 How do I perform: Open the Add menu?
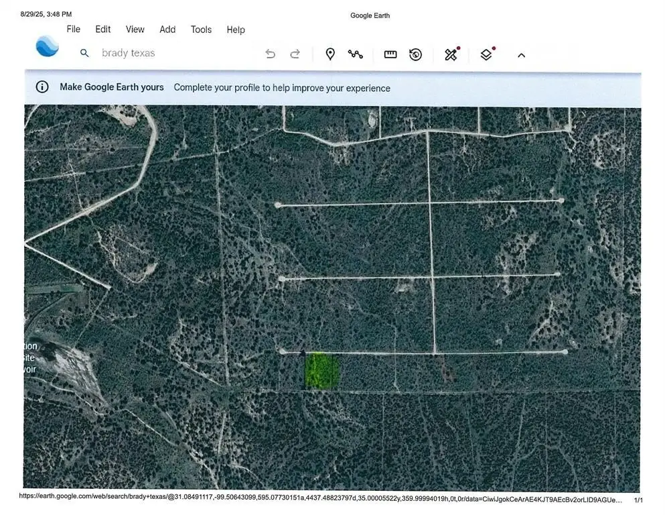tap(167, 30)
